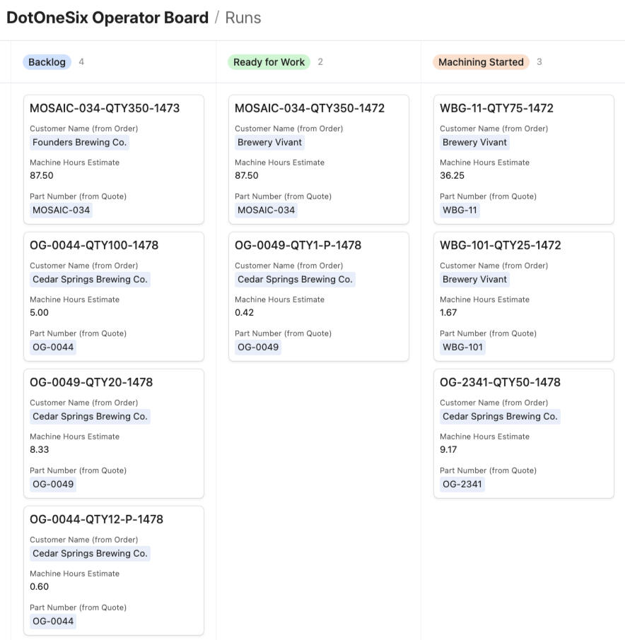Click Brewery Vivant chip on the MOSAIC-034-QTY350-1472 card
The height and width of the screenshot is (640, 625).
point(269,142)
